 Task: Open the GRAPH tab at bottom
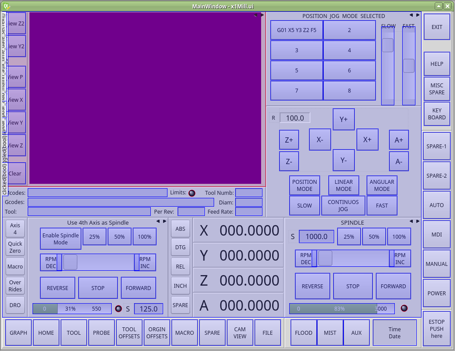coord(18,333)
